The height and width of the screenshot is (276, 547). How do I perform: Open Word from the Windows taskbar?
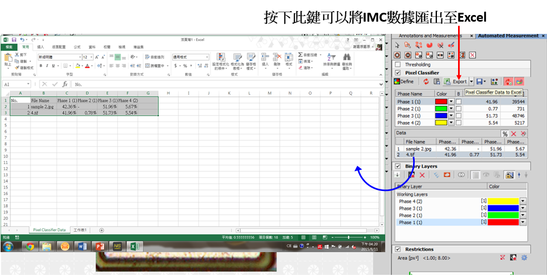[82, 247]
